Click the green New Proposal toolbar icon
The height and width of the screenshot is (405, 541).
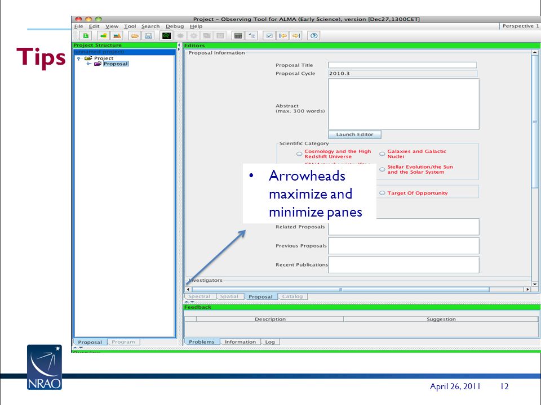point(86,36)
